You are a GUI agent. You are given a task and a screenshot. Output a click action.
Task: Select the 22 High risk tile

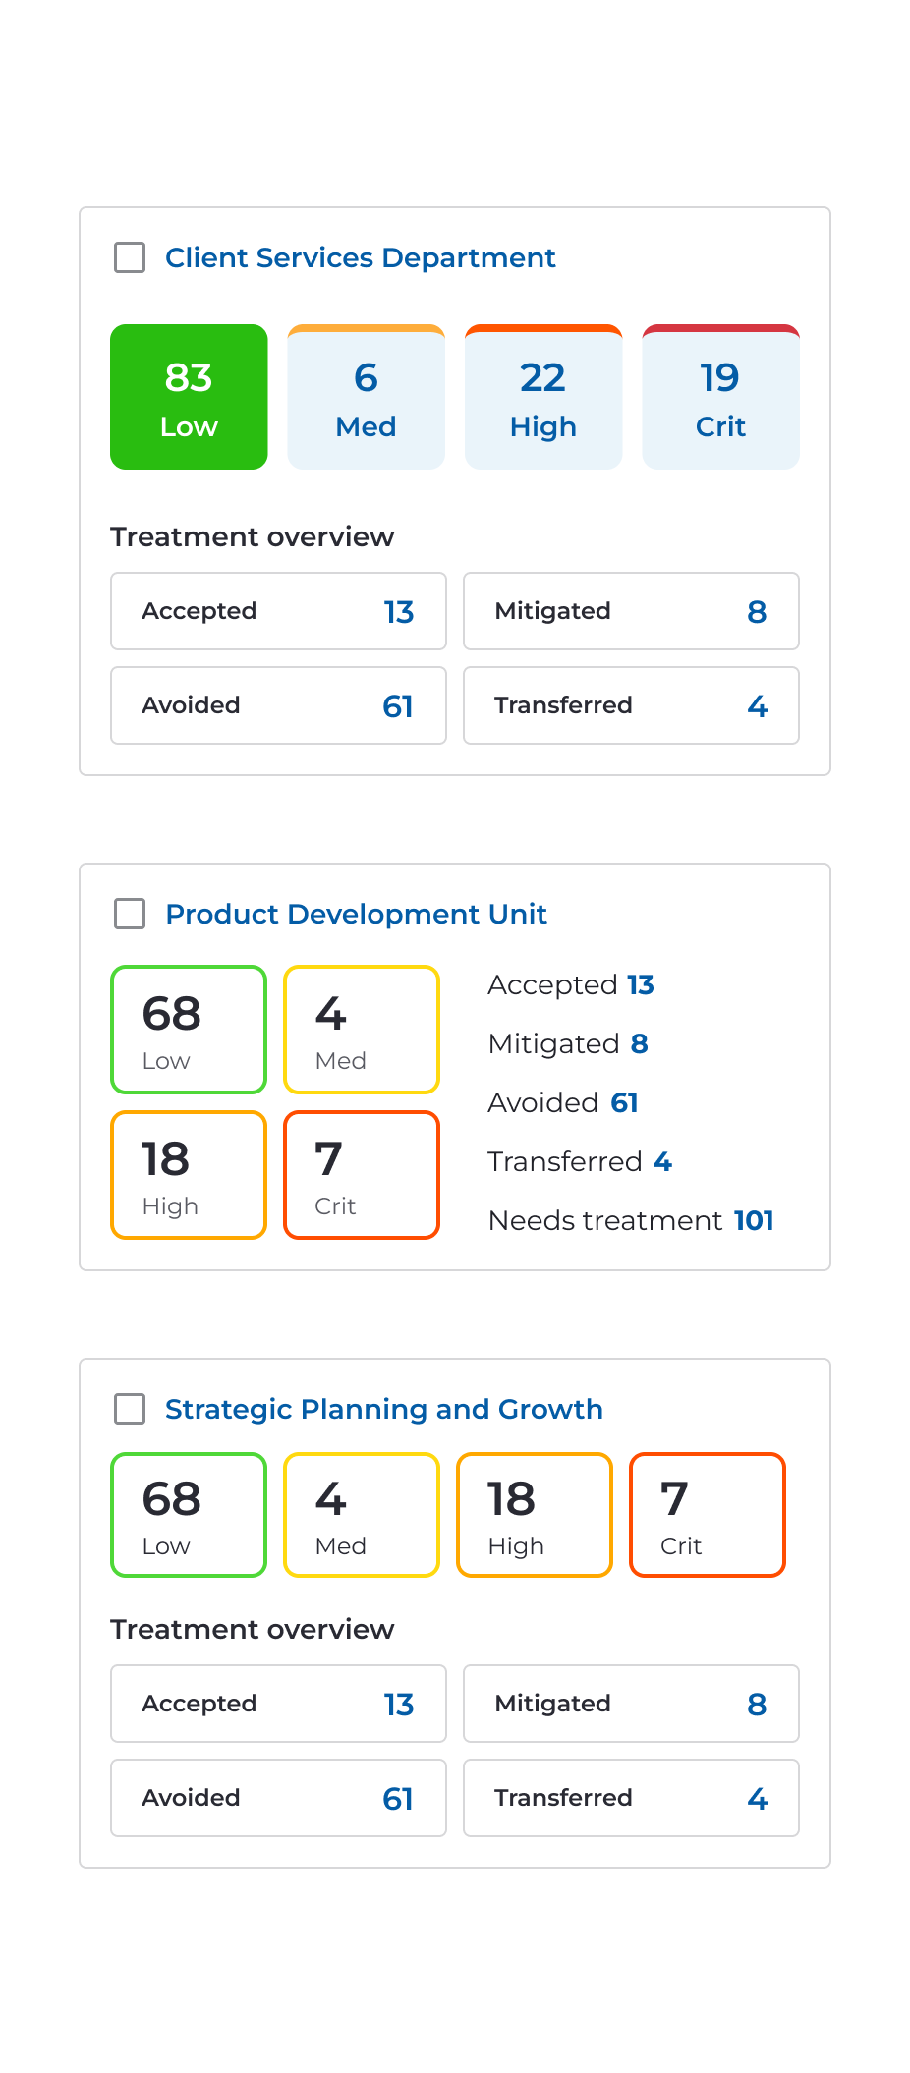point(543,397)
